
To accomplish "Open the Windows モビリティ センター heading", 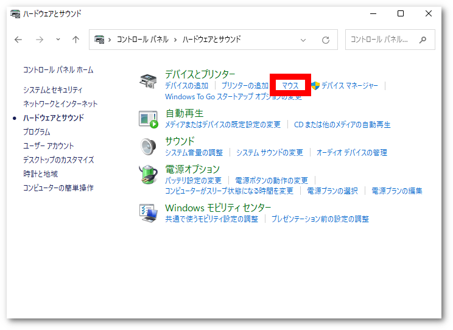I will tap(218, 208).
